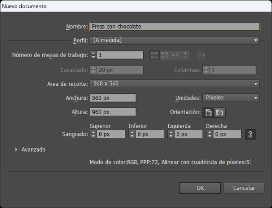Image resolution: width=272 pixels, height=208 pixels.
Task: Choose grid by row artboard layout icon
Action: pyautogui.click(x=154, y=55)
